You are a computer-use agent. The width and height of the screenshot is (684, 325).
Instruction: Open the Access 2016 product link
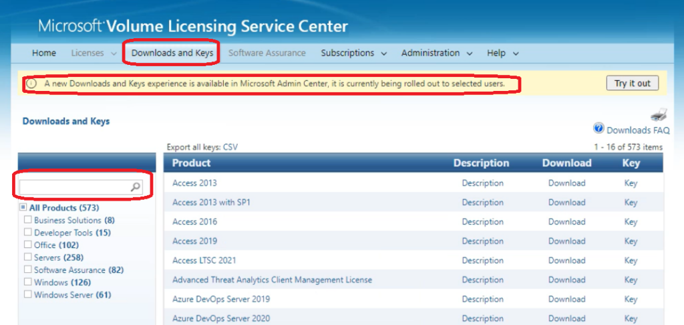[x=194, y=221]
